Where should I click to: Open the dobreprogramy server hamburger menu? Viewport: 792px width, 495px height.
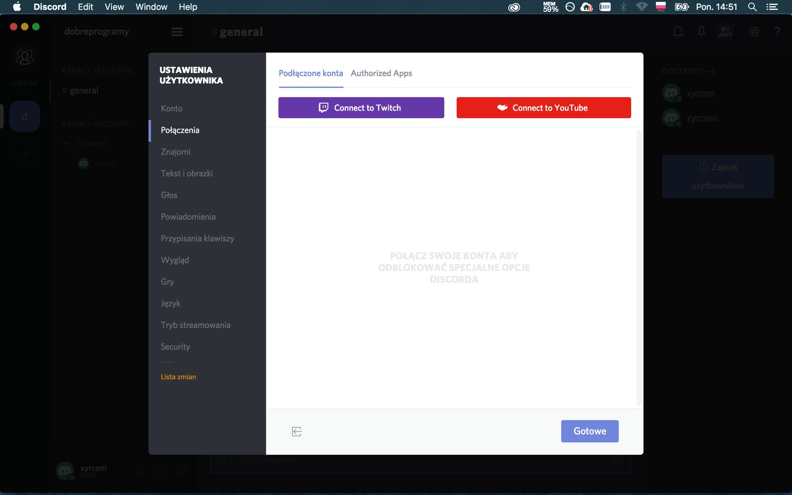click(177, 32)
